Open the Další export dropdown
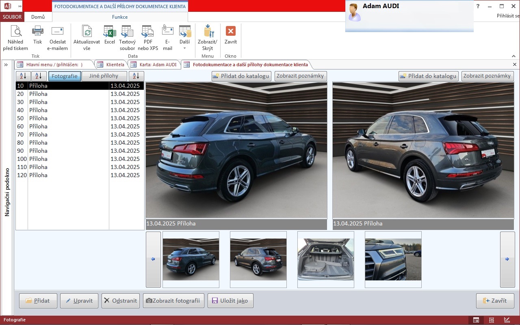The image size is (520, 325). pos(185,37)
